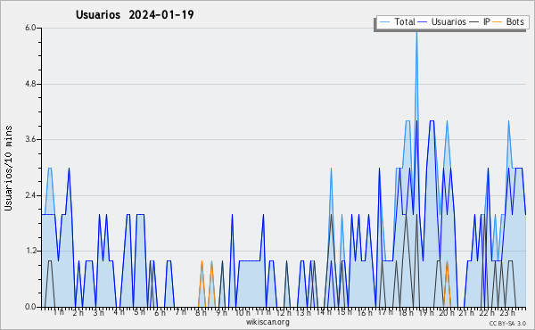Click the '3 h' x-axis label
This screenshot has height=330, width=535.
(99, 313)
